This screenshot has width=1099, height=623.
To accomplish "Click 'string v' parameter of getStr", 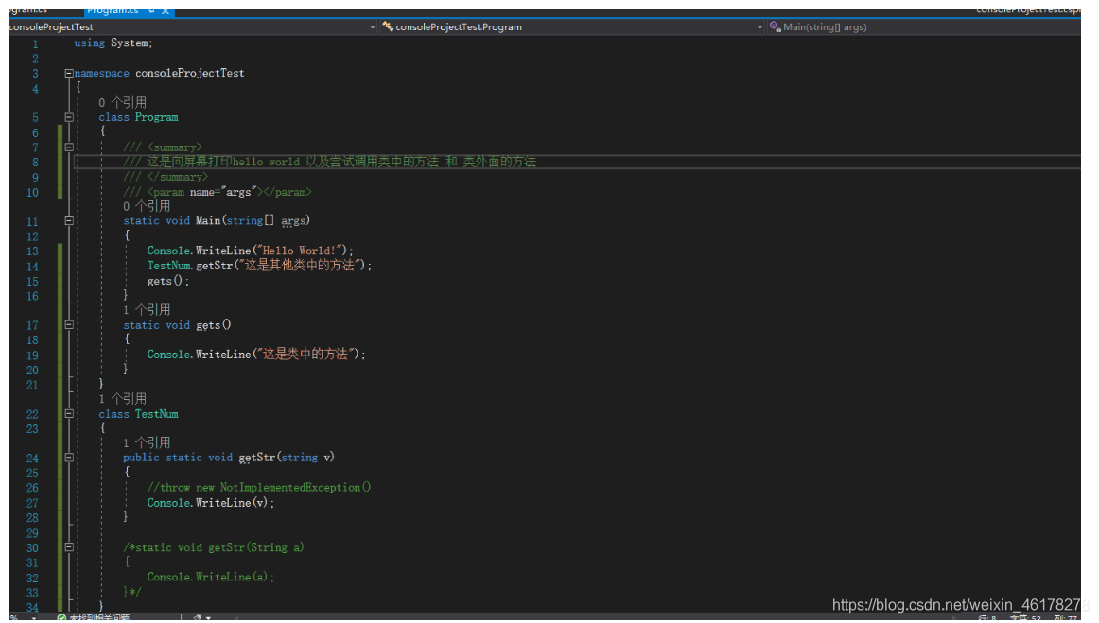I will pos(305,458).
